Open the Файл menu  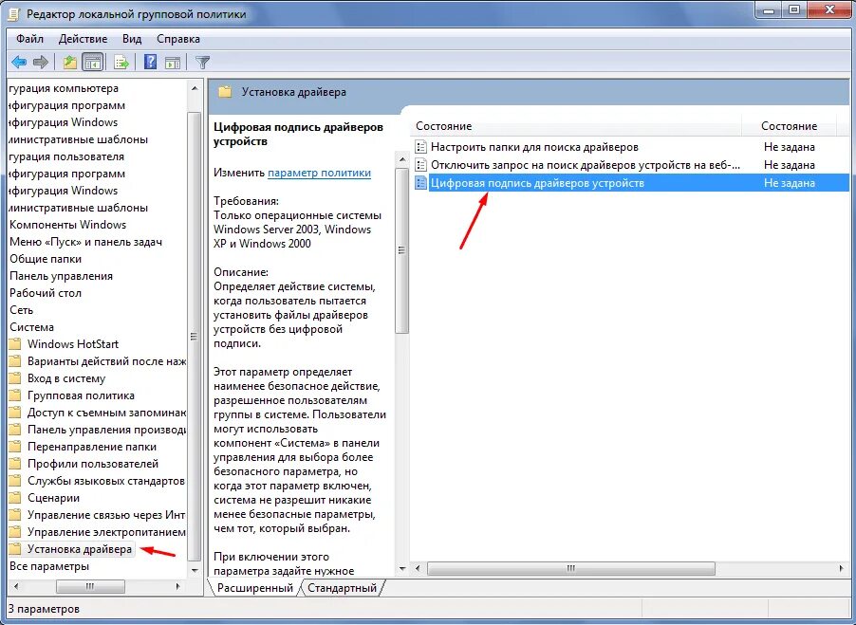(x=29, y=39)
